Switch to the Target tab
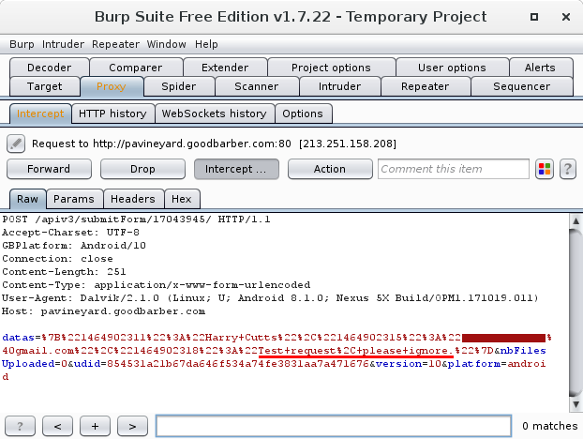583x439 pixels. [x=45, y=86]
